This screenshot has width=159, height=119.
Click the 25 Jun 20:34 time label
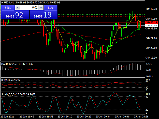(103, 116)
